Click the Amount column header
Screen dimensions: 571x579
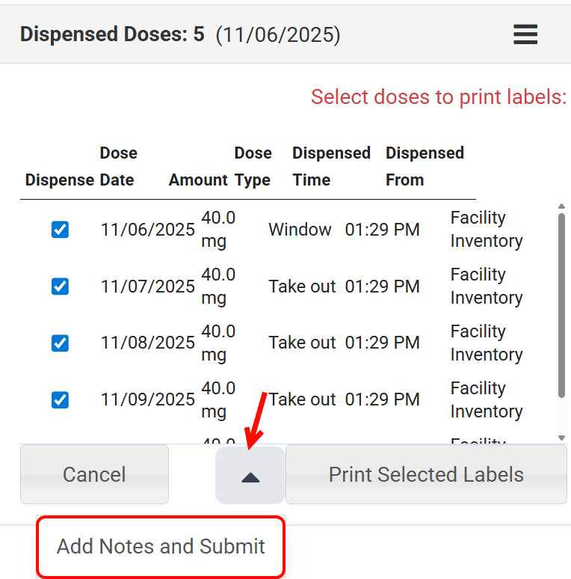point(198,180)
